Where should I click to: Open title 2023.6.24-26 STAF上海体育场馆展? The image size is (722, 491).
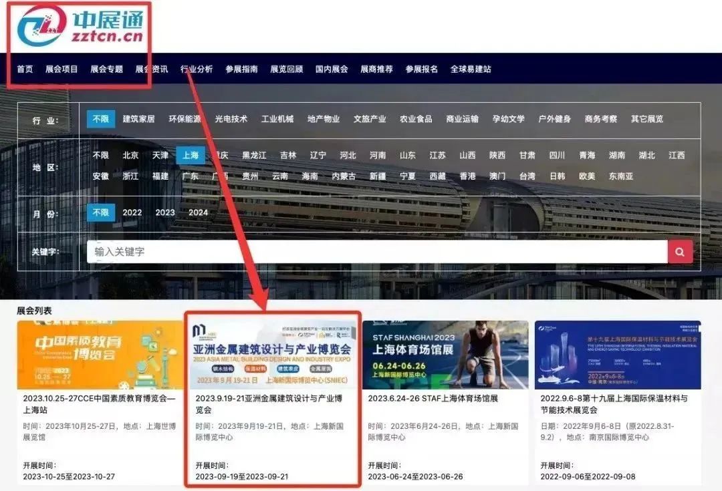(x=433, y=399)
